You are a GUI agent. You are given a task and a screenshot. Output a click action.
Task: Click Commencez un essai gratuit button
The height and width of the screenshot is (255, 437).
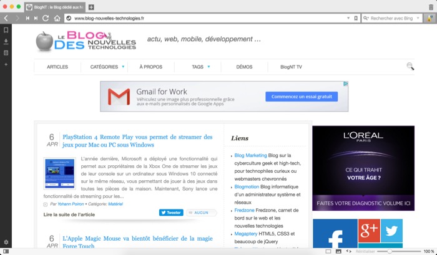[302, 97]
